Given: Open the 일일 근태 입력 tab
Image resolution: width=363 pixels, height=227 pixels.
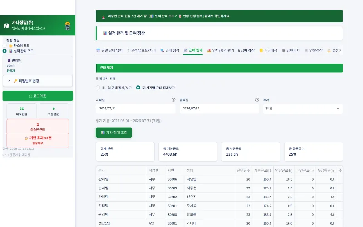Looking at the screenshot, I should tap(109, 50).
